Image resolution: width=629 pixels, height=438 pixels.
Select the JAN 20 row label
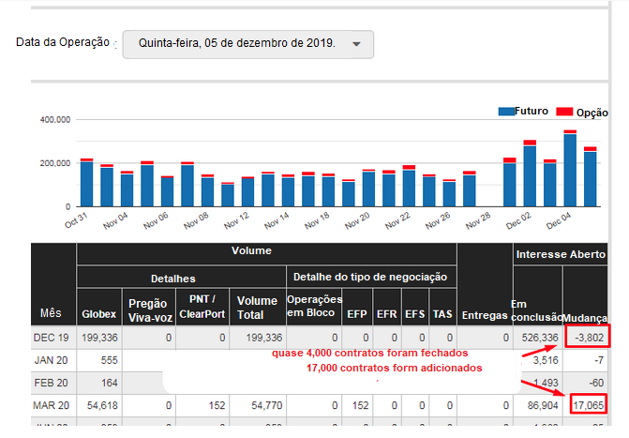52,360
